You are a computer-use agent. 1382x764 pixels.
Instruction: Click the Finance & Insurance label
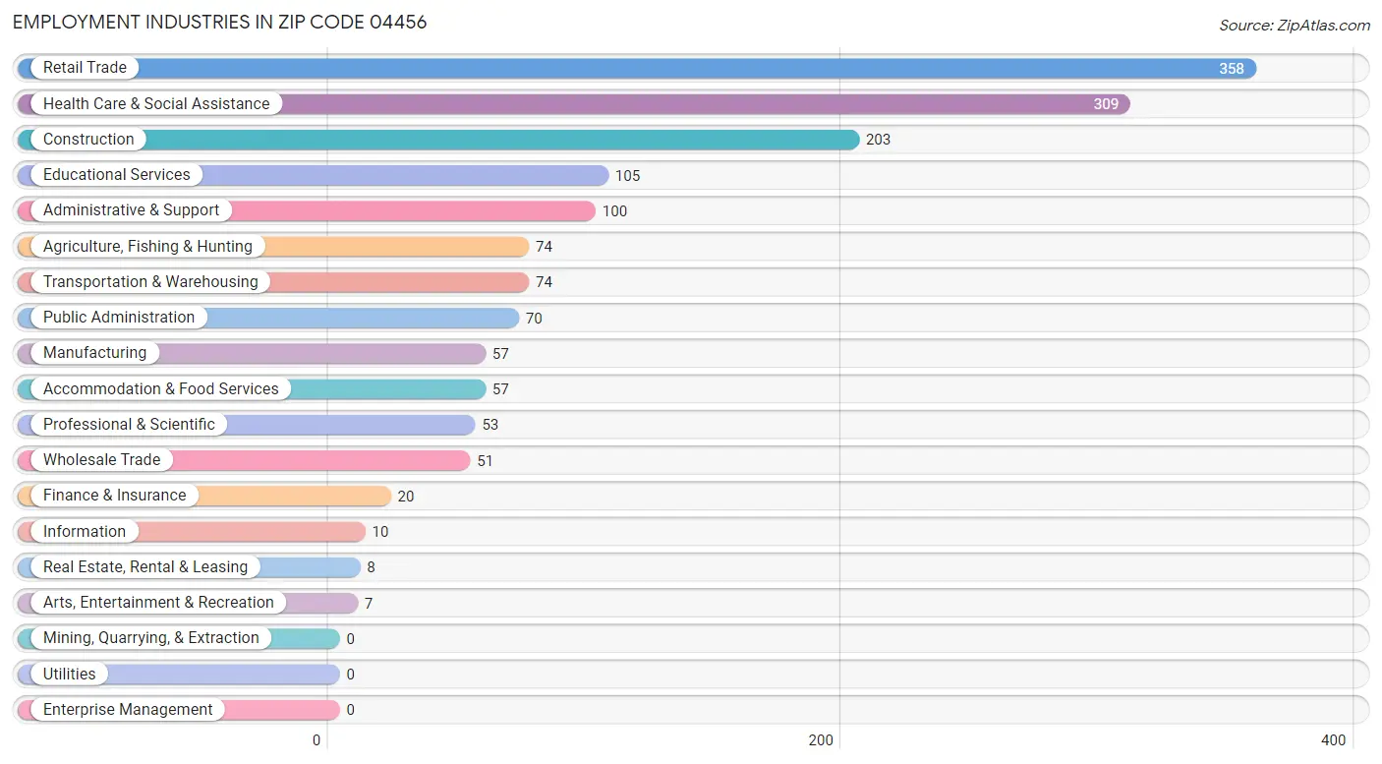pos(114,495)
